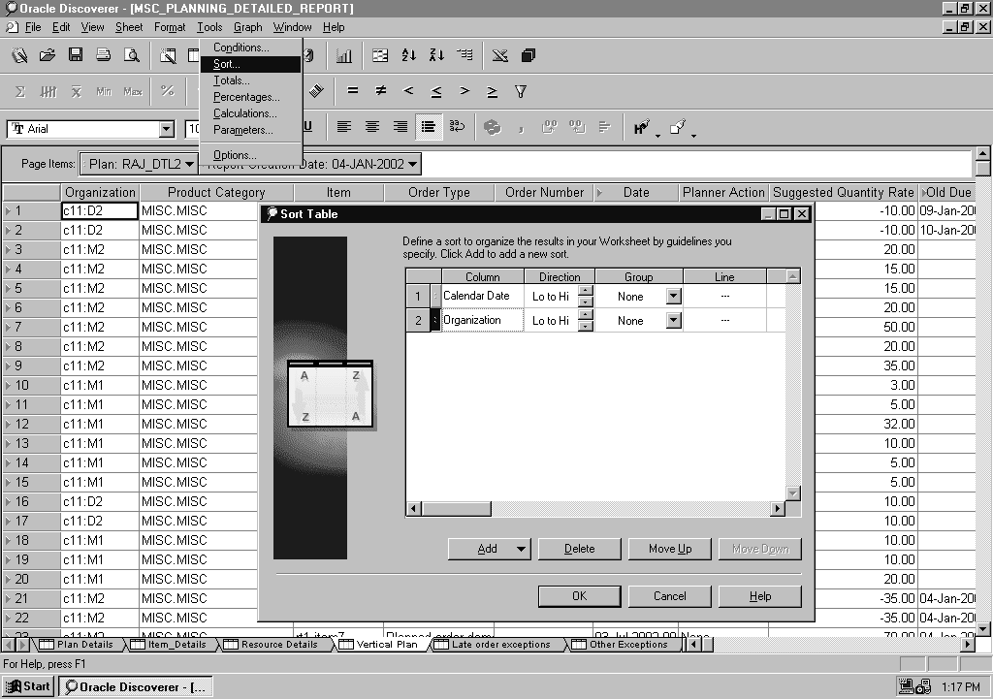The image size is (993, 699).
Task: Click the Export to Excel icon
Action: (500, 55)
